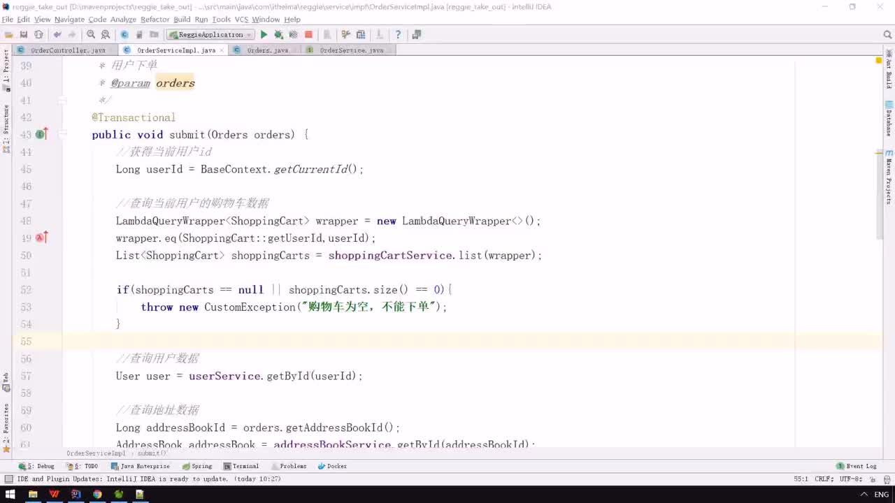This screenshot has height=503, width=895.
Task: Click the Redo toolbar icon
Action: pyautogui.click(x=71, y=34)
